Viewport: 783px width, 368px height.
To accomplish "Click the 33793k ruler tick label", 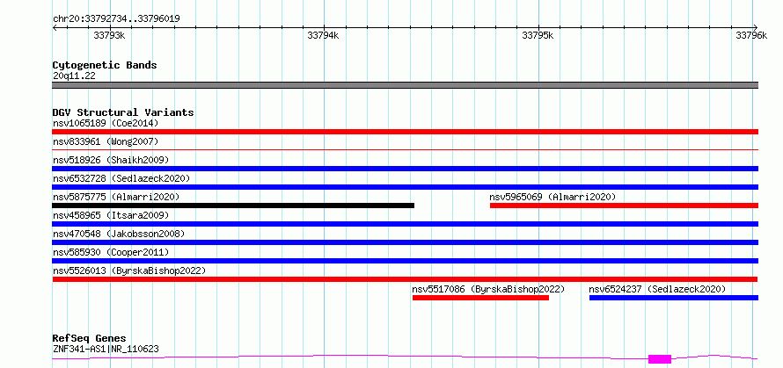I will pos(109,35).
